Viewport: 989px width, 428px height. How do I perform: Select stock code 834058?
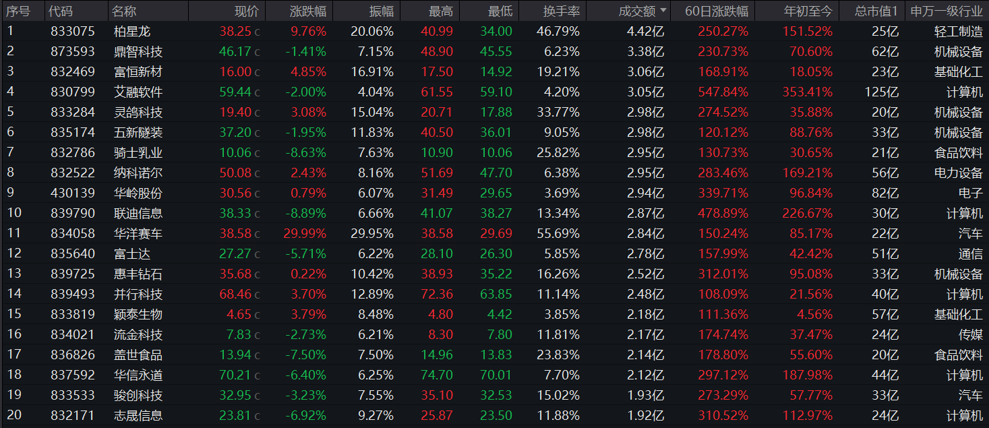pyautogui.click(x=73, y=233)
